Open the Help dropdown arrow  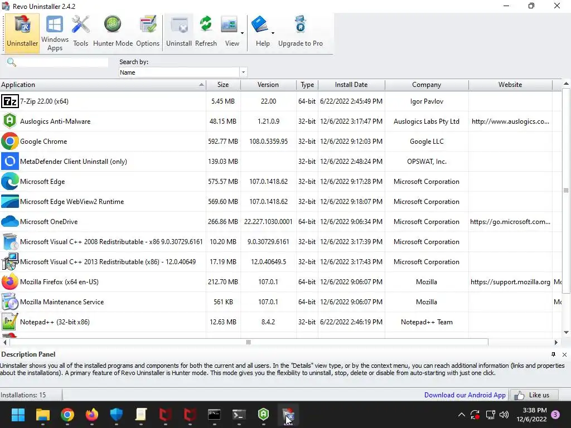coord(273,33)
